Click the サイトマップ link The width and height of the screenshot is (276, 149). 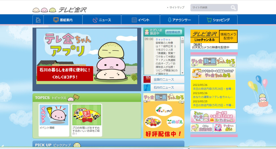pos(177,8)
